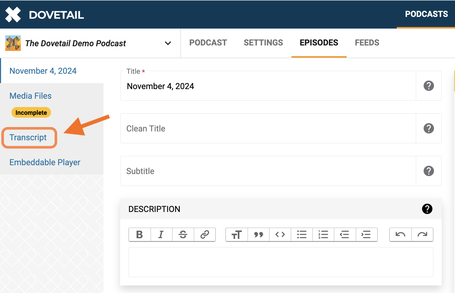This screenshot has width=455, height=293.
Task: Undo last description edit
Action: point(400,235)
